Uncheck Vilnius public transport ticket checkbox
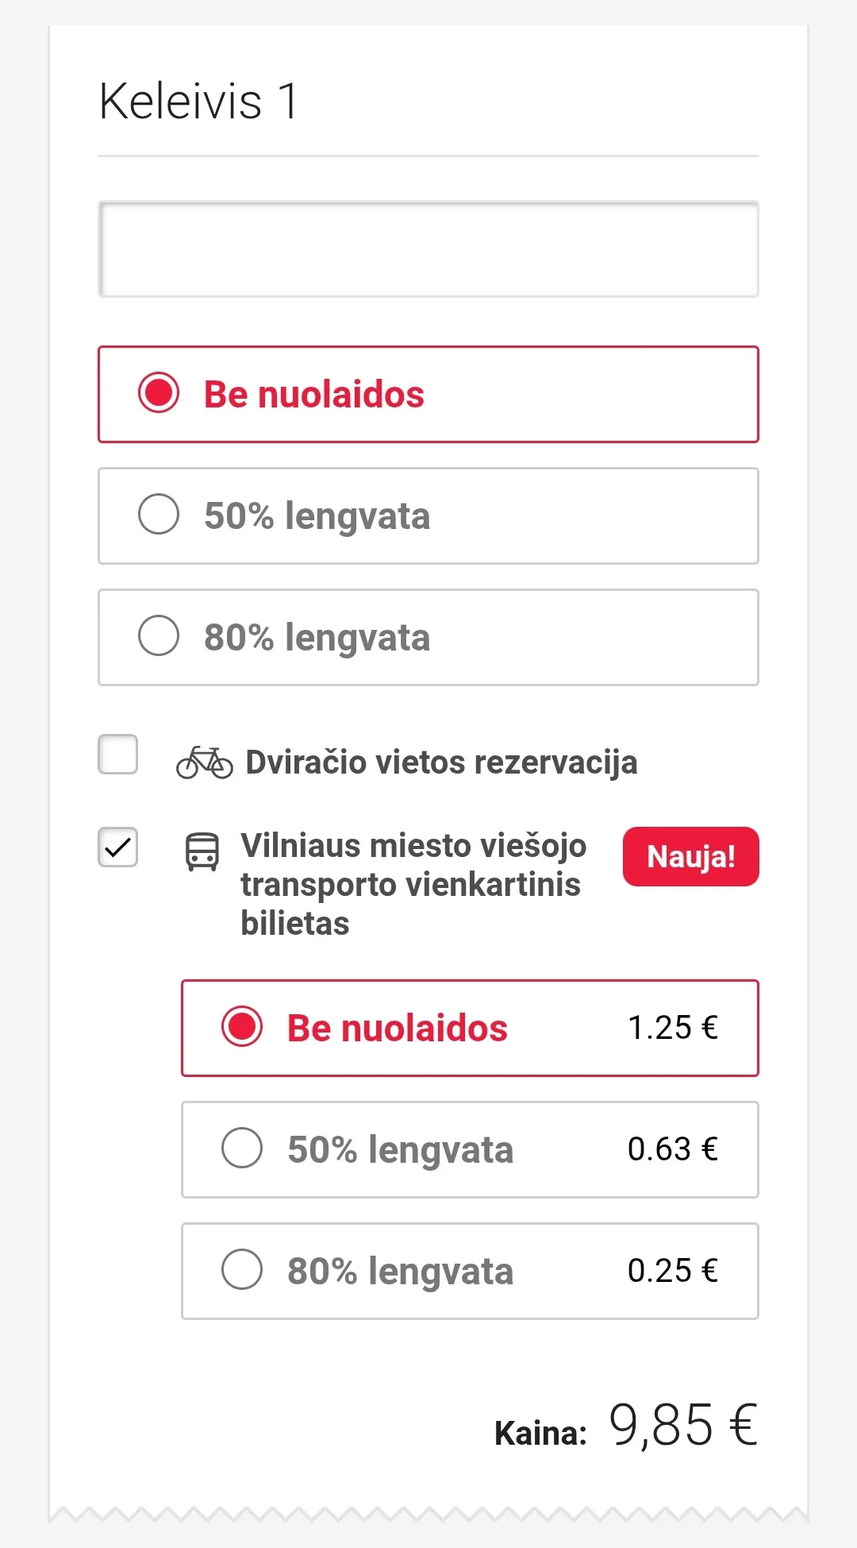Screen dimensions: 857x1548 pyautogui.click(x=117, y=847)
